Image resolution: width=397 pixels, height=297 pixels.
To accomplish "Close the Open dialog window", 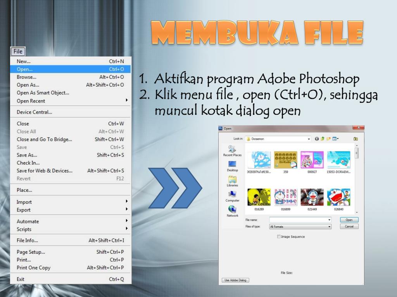I will (358, 128).
